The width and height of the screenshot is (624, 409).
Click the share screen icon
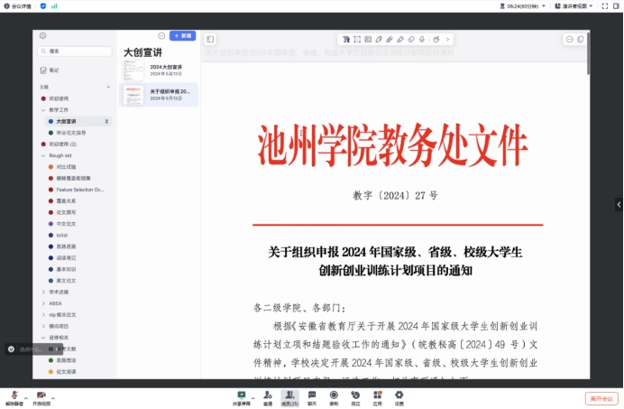pos(241,395)
